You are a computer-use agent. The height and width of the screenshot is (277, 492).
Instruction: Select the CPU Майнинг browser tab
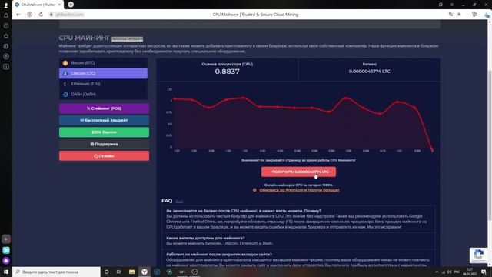(x=38, y=5)
